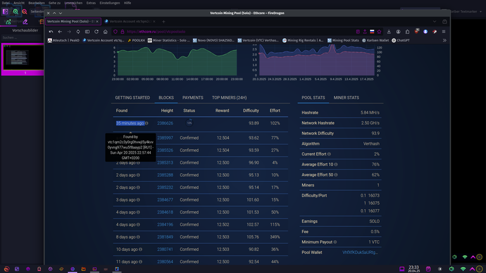This screenshot has height=273, width=486.
Task: Toggle the browser sidebar icon
Action: click(x=87, y=32)
